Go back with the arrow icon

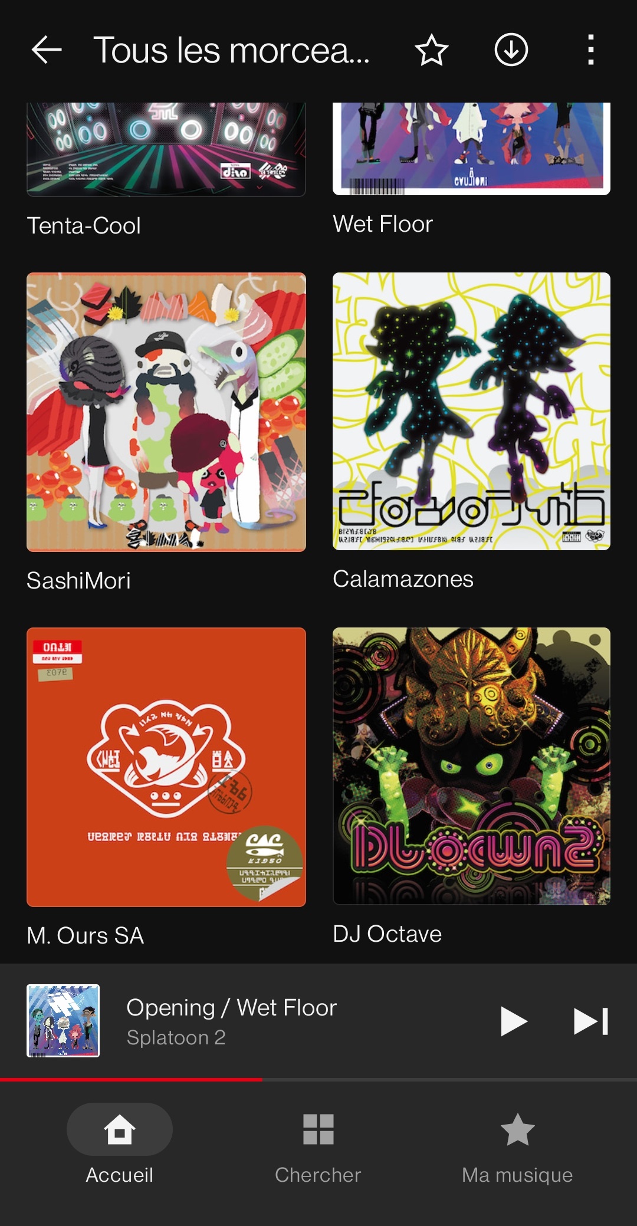(47, 50)
